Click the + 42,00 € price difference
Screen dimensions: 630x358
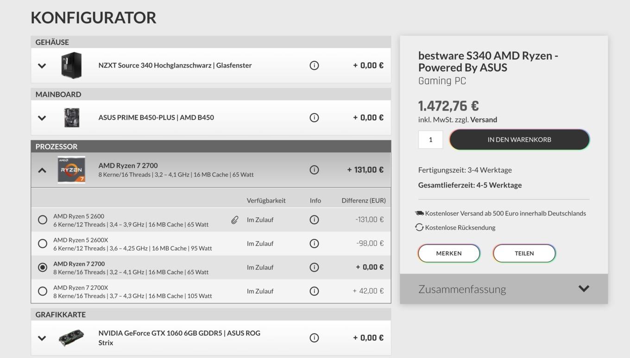coord(368,291)
